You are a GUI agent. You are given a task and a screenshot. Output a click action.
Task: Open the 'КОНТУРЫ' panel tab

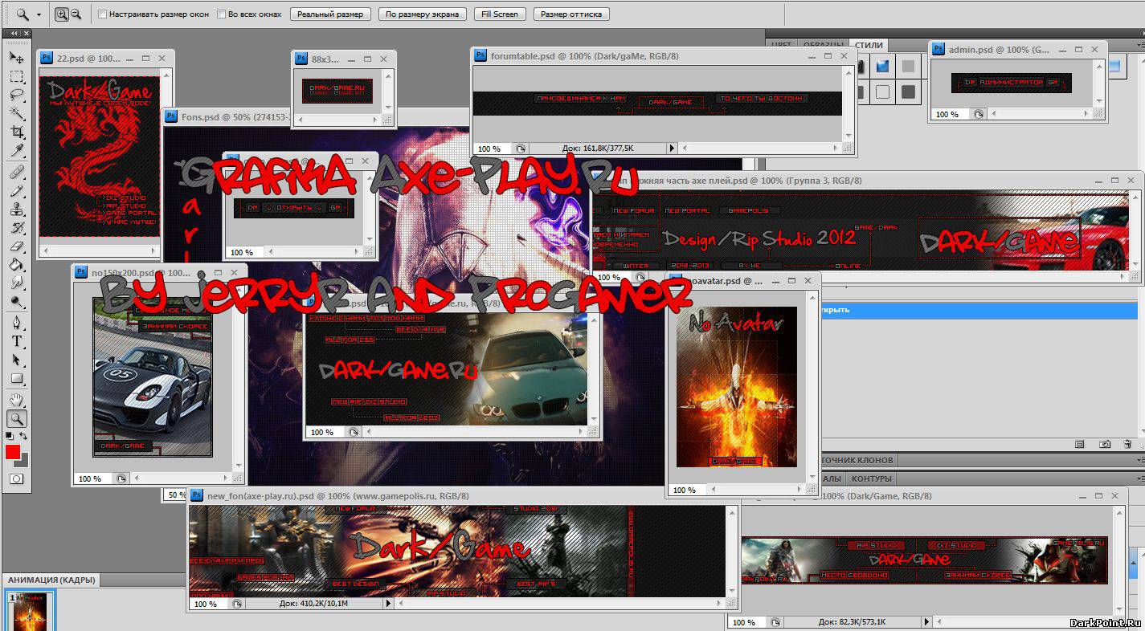tap(871, 478)
